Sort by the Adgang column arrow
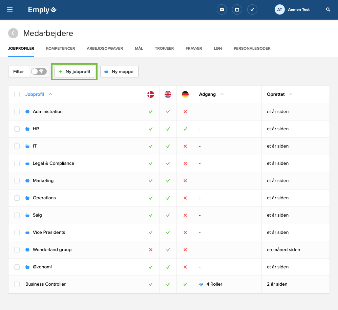This screenshot has width=338, height=310. coord(222,94)
